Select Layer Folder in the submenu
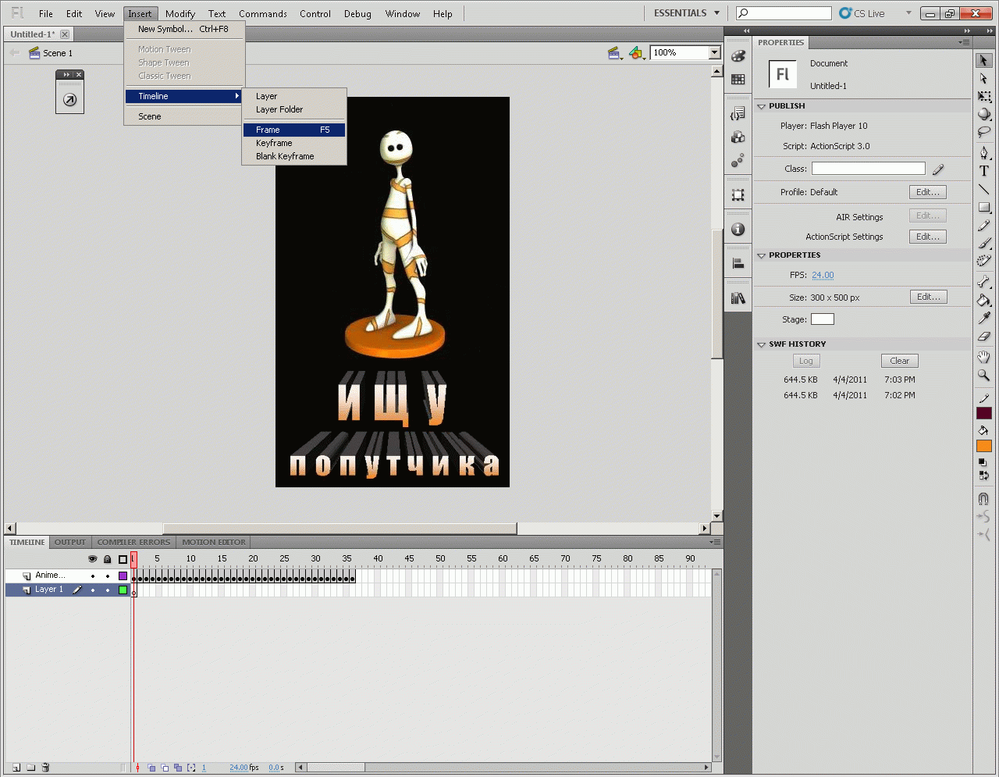Screen dimensions: 999x777 pyautogui.click(x=294, y=109)
